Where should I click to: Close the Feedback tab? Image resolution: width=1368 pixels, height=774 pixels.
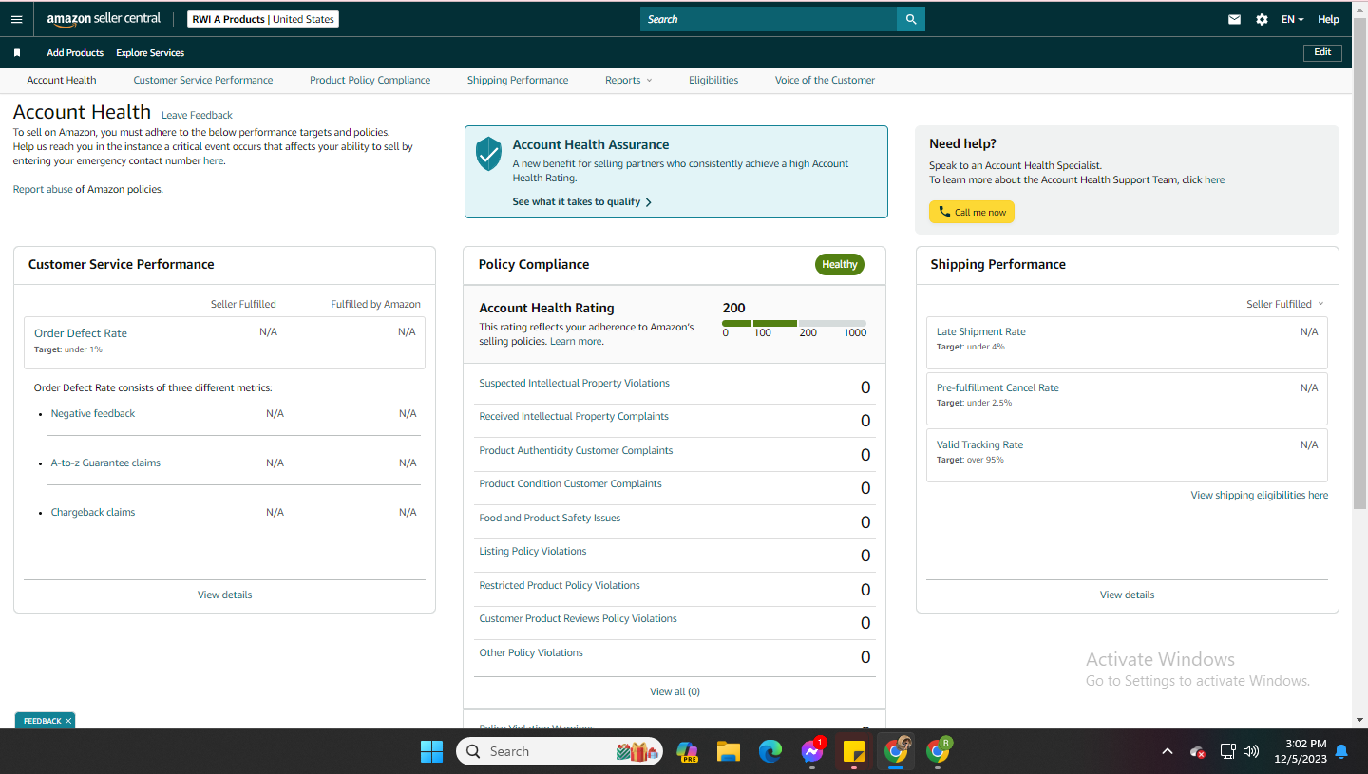(67, 721)
